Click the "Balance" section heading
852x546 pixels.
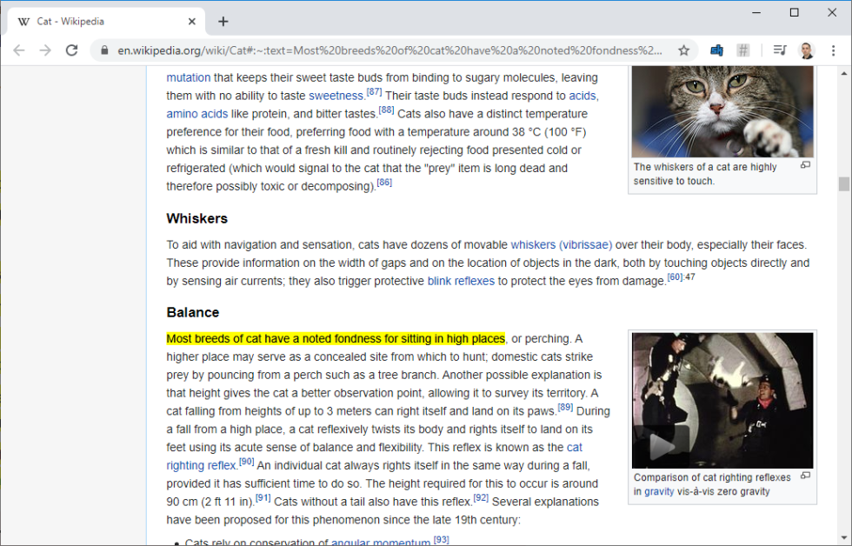tap(193, 312)
